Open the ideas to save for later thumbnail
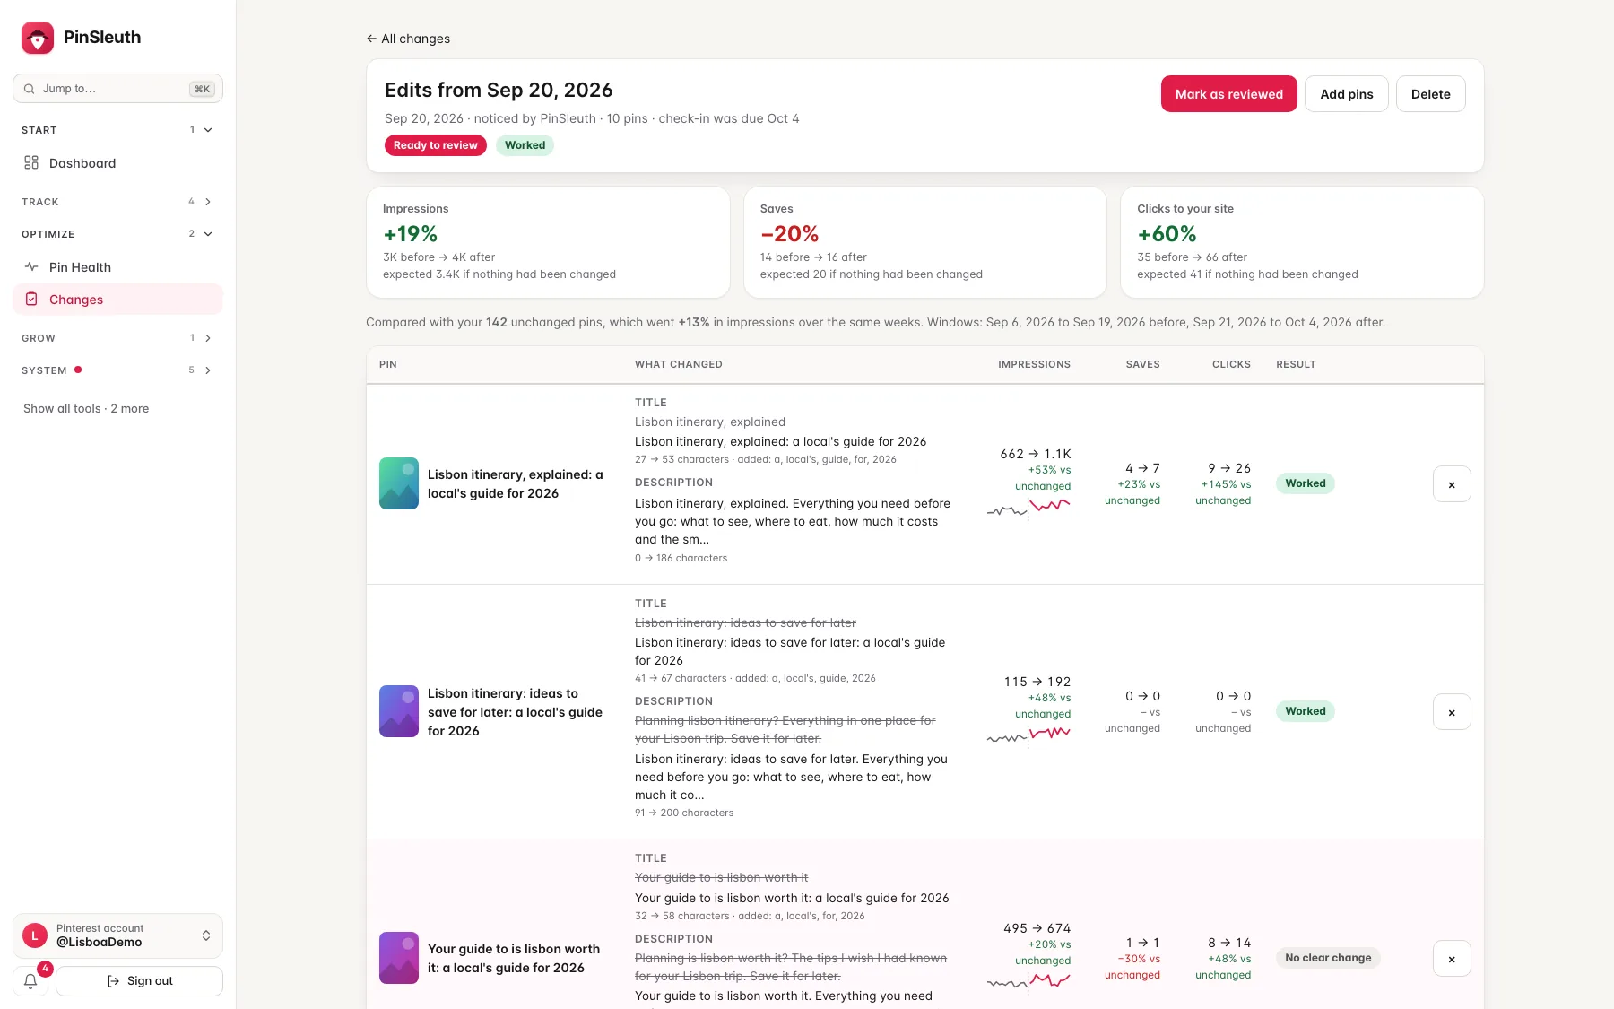This screenshot has height=1009, width=1614. [x=399, y=711]
